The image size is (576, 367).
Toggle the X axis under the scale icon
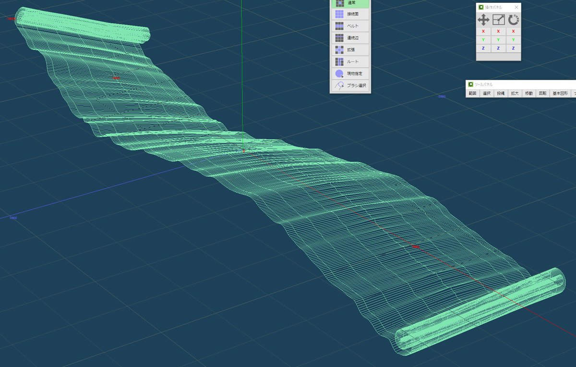499,31
